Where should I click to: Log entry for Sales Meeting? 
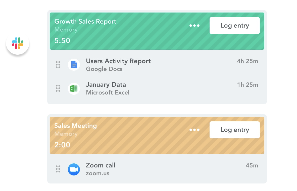[235, 130]
